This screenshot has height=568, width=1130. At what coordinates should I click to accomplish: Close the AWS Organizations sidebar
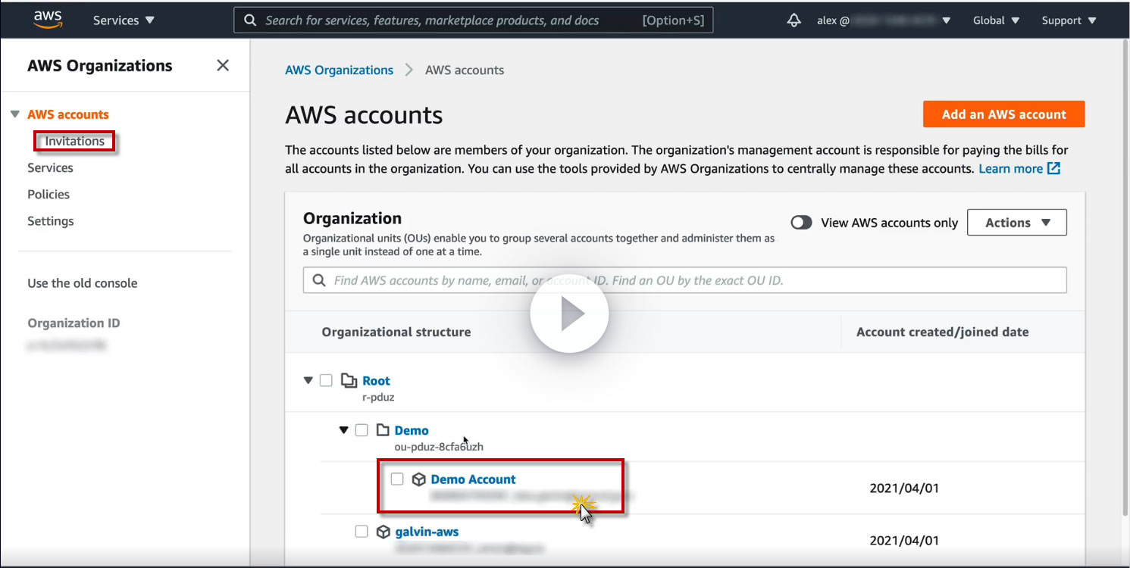click(x=223, y=65)
